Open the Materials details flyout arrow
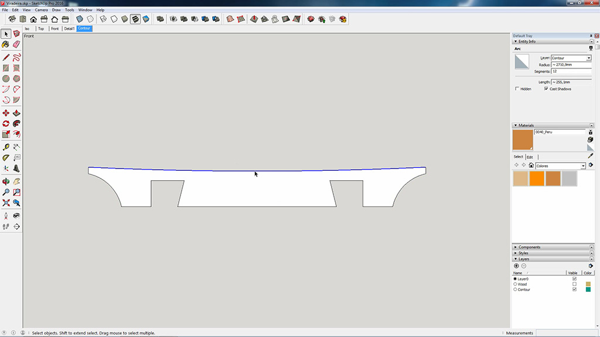Viewport: 600px width, 337px height. point(591,165)
